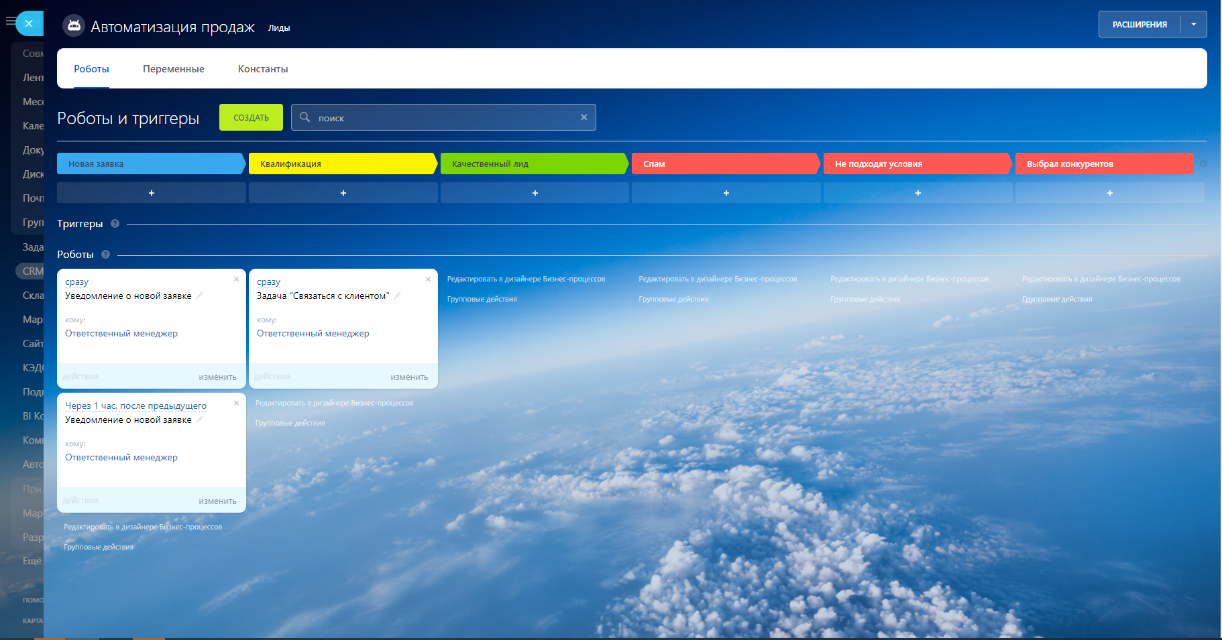This screenshot has height=640, width=1222.
Task: Open Ответственный менеджер on Задача robot card
Action: [313, 333]
